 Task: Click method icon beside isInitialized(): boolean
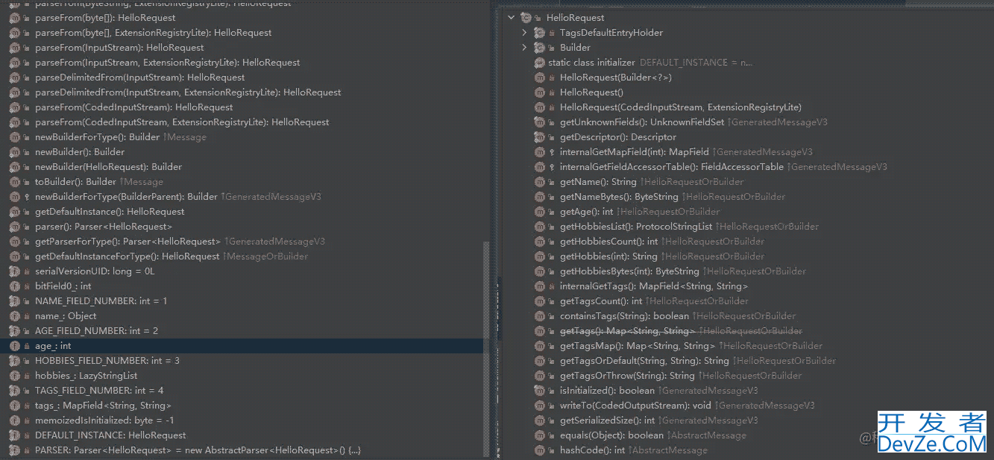pyautogui.click(x=540, y=390)
